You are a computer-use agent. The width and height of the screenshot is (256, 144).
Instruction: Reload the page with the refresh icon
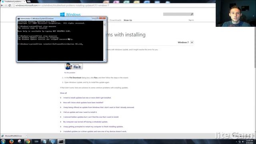point(10,5)
